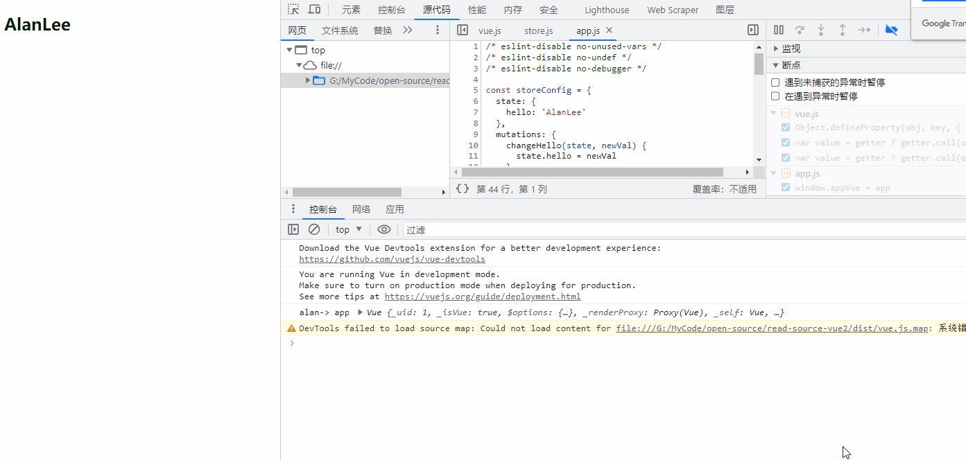Activate the inspect element picker icon

click(x=294, y=10)
